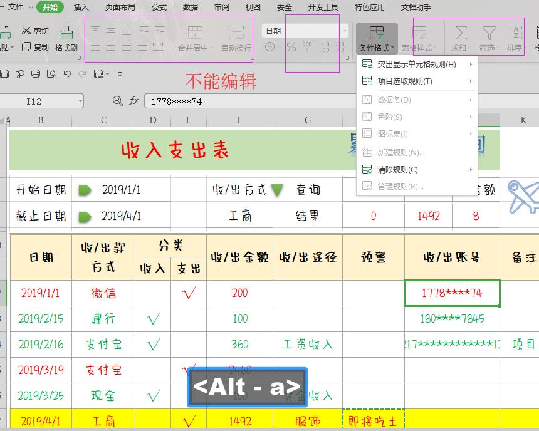Click the Print icon in quick access toolbar
The height and width of the screenshot is (431, 539).
click(36, 74)
